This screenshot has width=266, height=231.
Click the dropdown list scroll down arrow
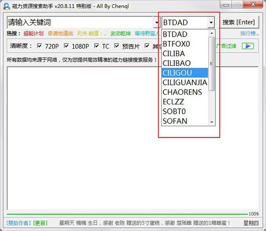(x=211, y=122)
